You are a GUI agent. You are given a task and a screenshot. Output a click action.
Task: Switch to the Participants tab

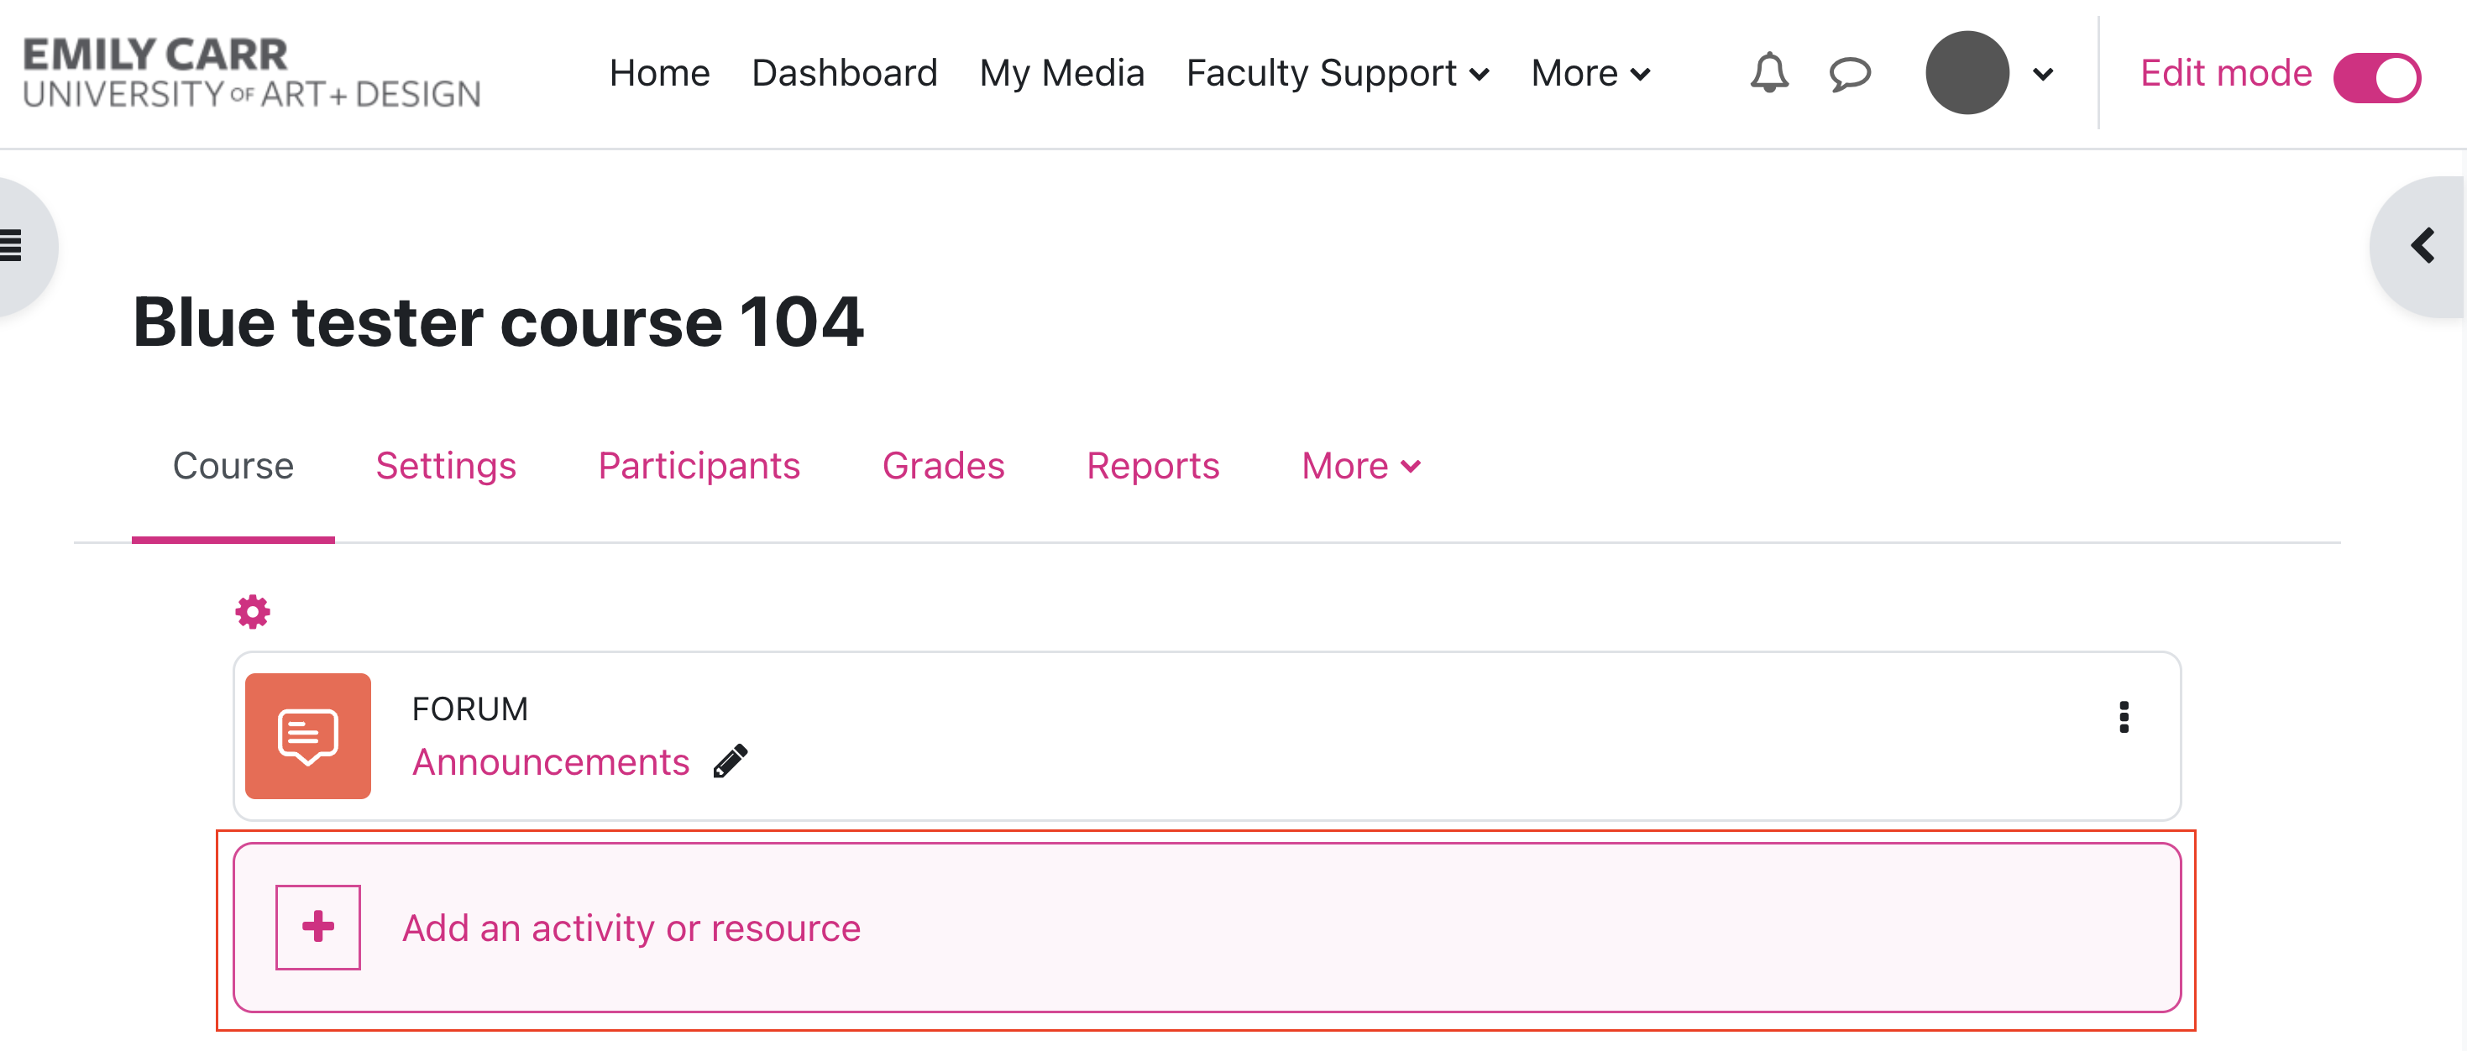click(699, 466)
